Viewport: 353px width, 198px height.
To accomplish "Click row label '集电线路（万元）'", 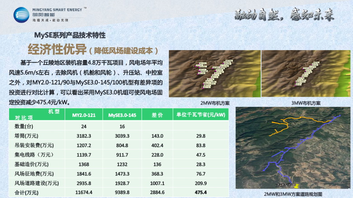I will 34,155.
